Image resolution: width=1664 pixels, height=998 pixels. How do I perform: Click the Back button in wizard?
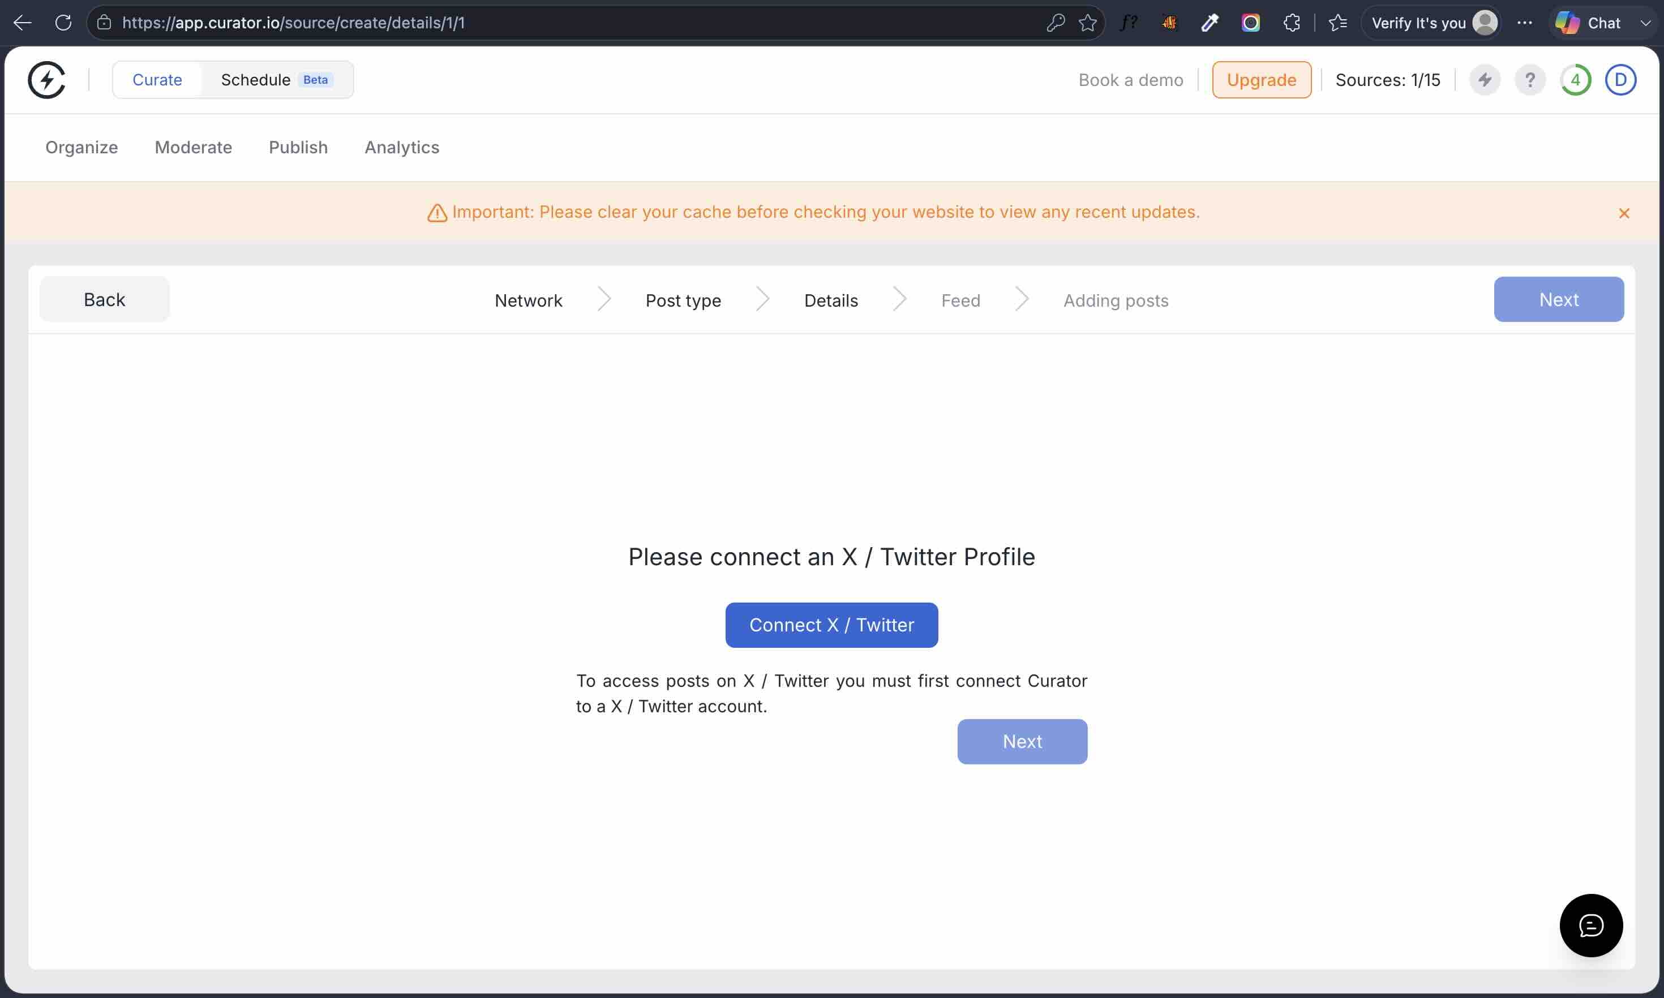(105, 299)
